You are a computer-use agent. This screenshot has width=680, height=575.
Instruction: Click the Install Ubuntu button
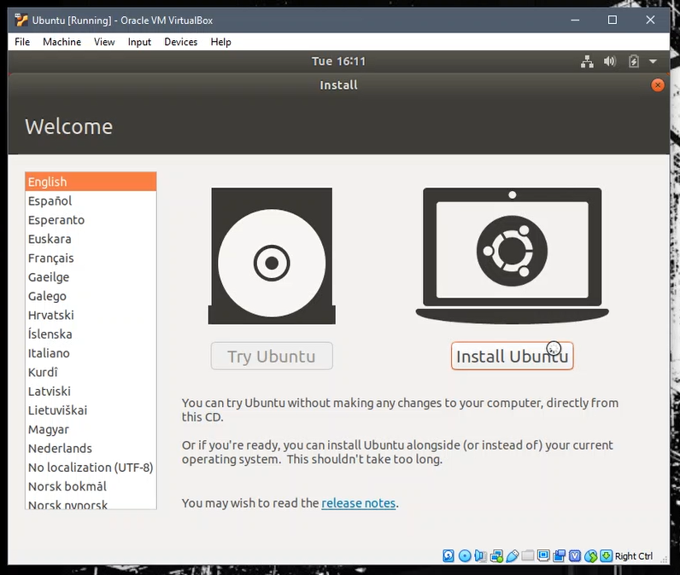click(513, 356)
